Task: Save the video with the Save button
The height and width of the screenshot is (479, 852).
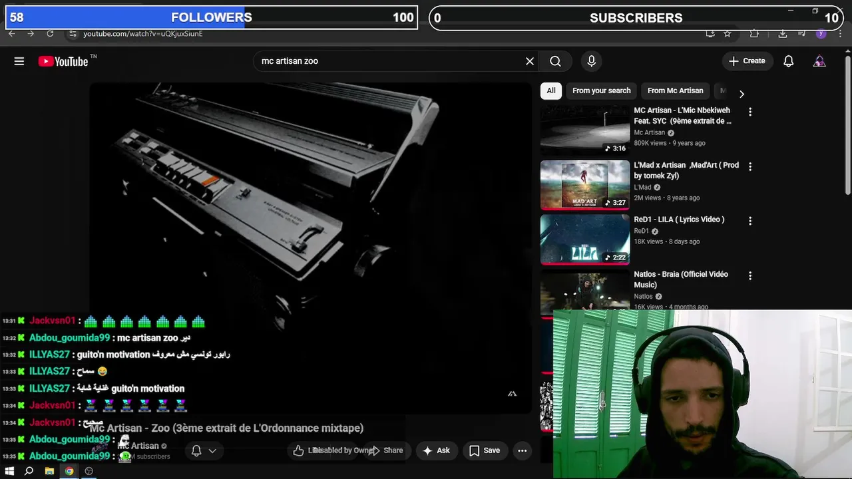Action: pos(485,450)
